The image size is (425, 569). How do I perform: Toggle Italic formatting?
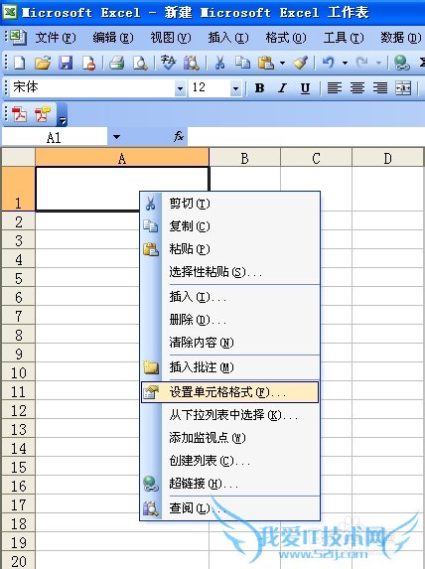coord(282,87)
